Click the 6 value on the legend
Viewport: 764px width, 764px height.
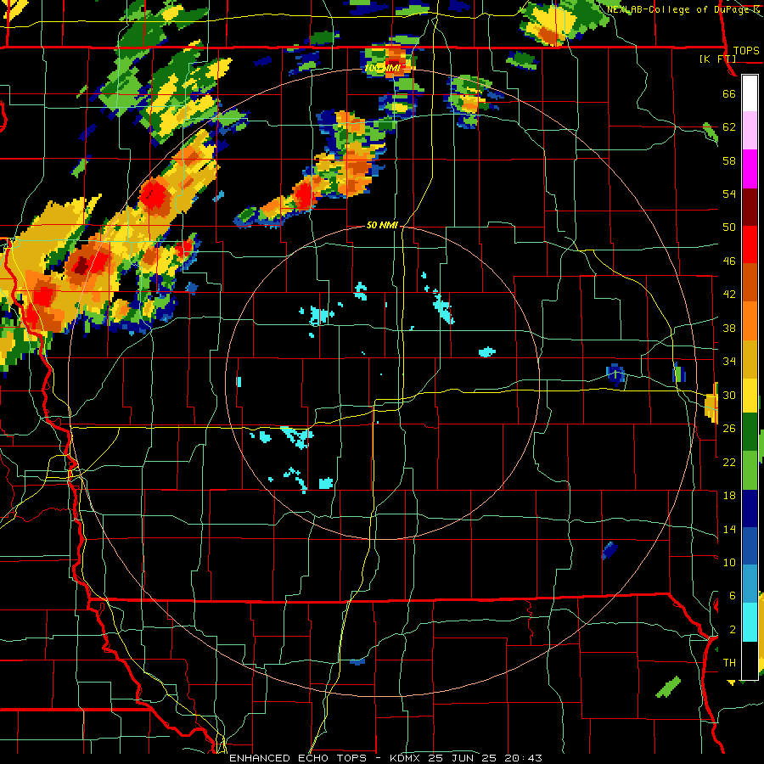tap(733, 596)
